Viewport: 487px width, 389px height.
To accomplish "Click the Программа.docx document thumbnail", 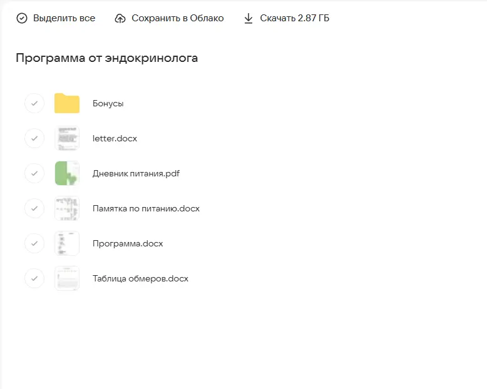I will (67, 243).
